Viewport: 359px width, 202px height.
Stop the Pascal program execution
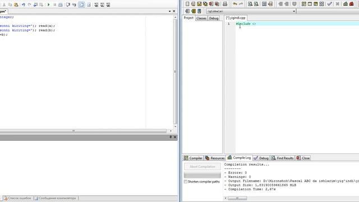pyautogui.click(x=55, y=4)
